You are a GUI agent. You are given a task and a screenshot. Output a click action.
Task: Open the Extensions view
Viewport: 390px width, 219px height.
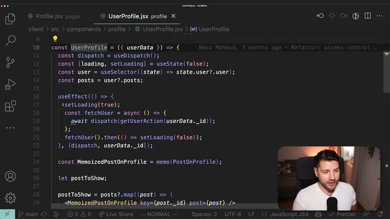[10, 106]
